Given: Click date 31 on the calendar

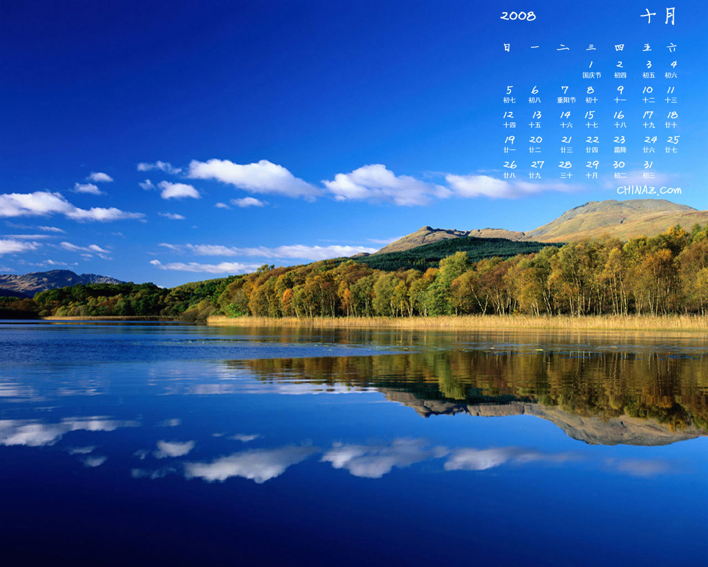Looking at the screenshot, I should 648,168.
